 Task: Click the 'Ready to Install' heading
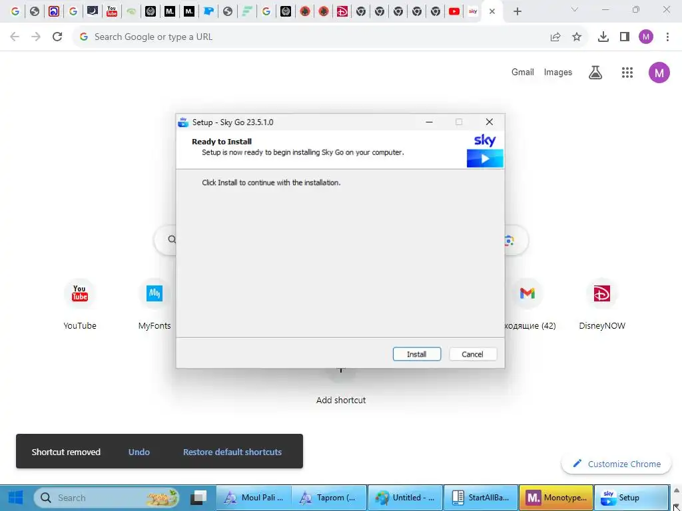click(x=222, y=142)
